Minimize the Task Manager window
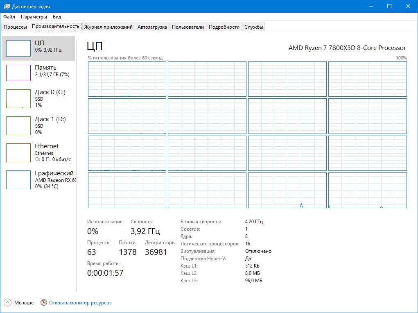 click(371, 7)
